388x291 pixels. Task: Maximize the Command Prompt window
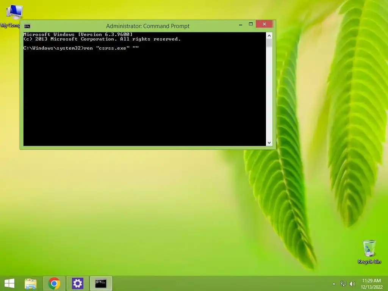[x=251, y=24]
